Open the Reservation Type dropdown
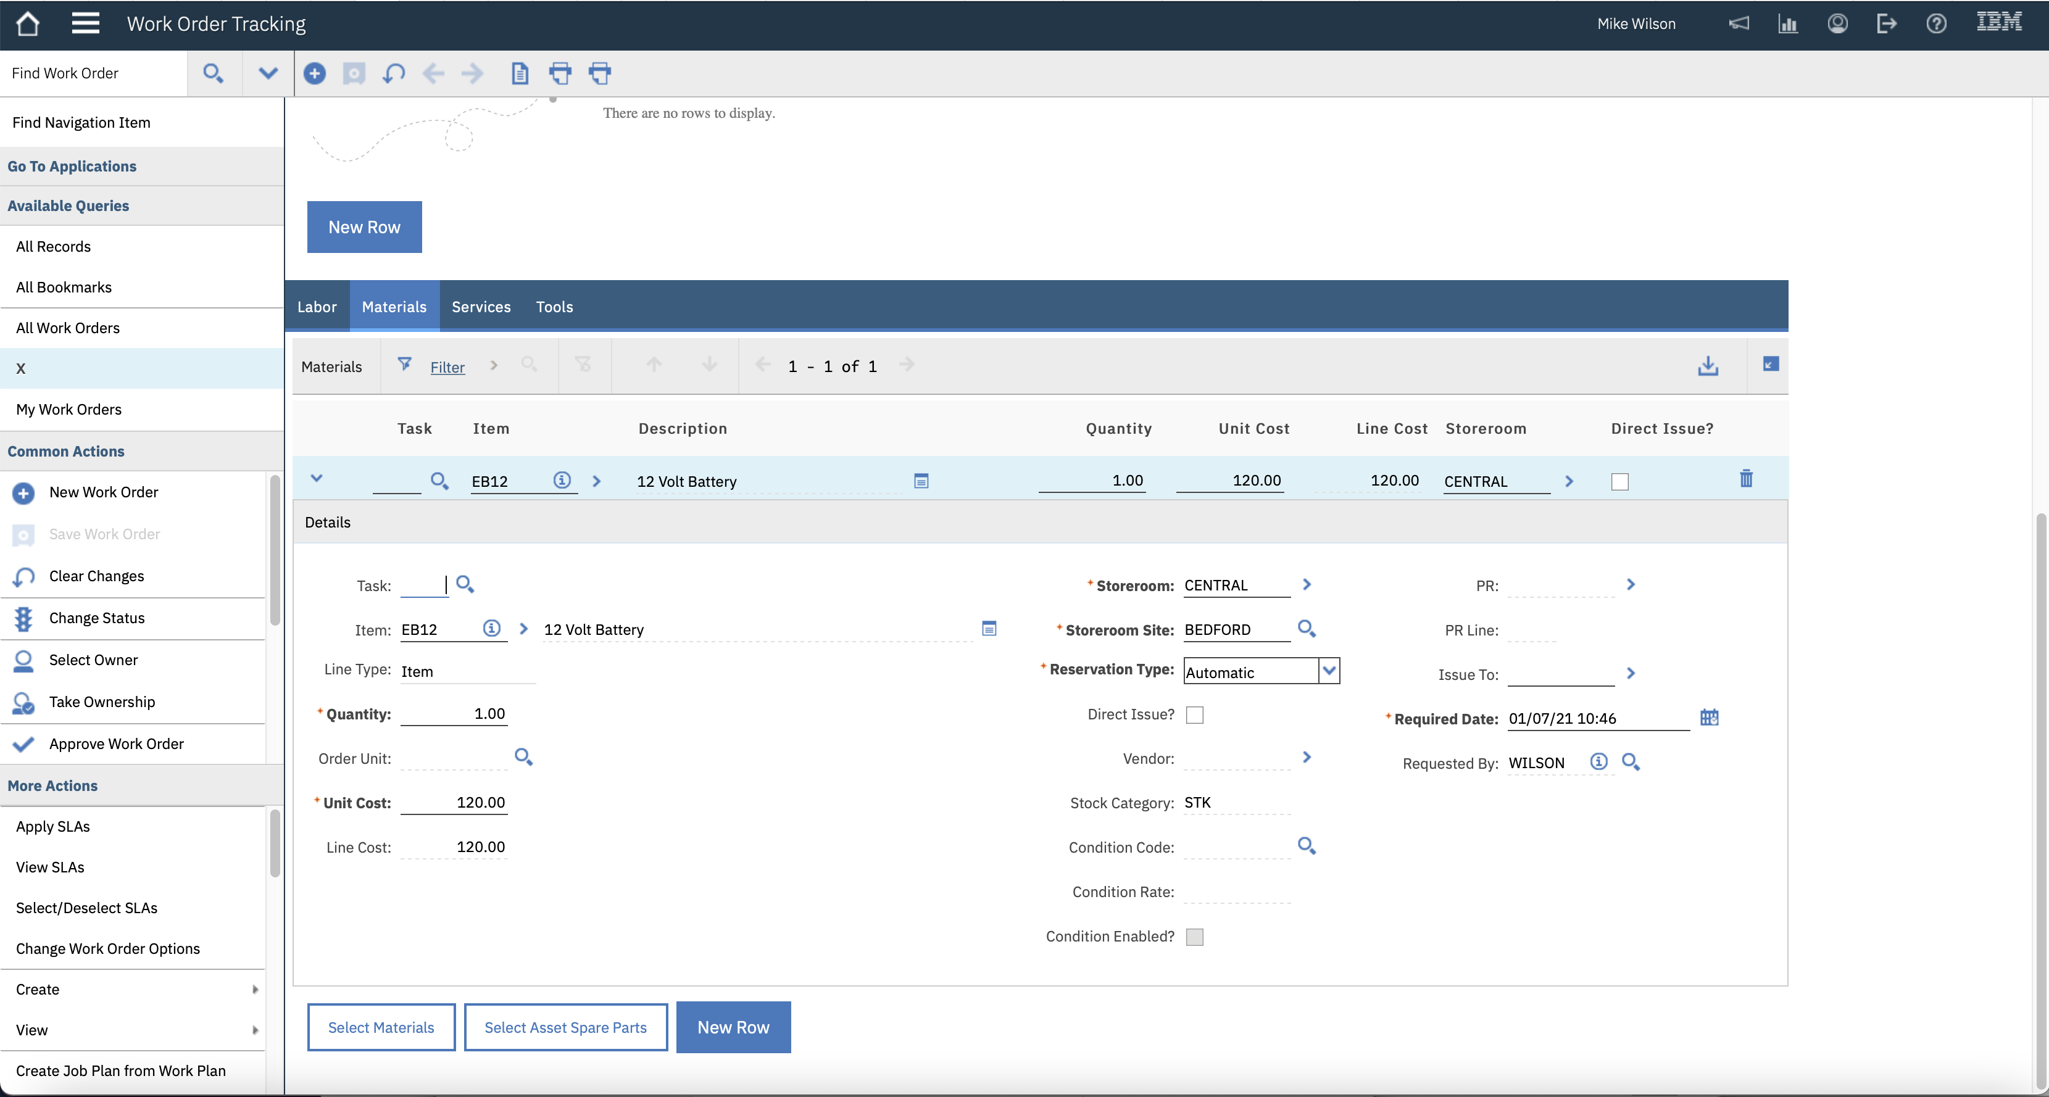This screenshot has height=1097, width=2049. tap(1328, 671)
